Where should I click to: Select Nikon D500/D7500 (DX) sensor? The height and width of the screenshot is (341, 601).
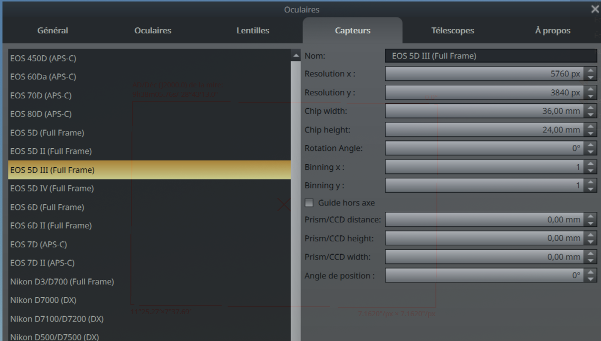pos(149,335)
